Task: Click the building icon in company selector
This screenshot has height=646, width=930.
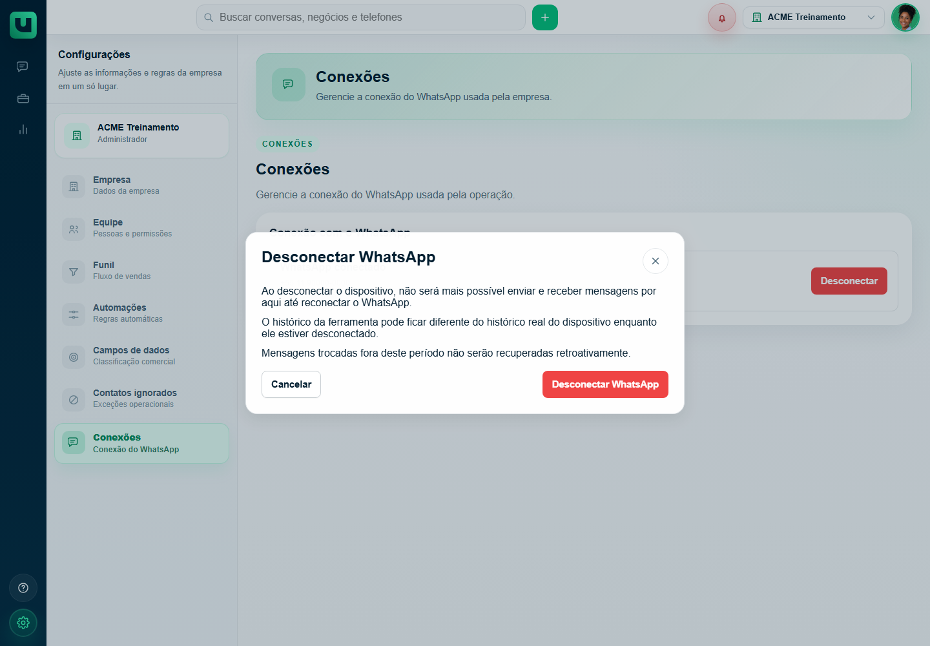Action: pyautogui.click(x=757, y=17)
